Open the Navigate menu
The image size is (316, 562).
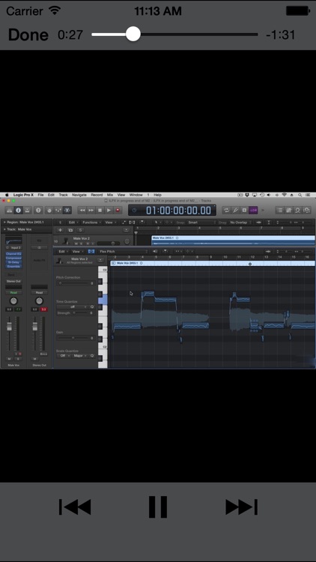click(79, 195)
